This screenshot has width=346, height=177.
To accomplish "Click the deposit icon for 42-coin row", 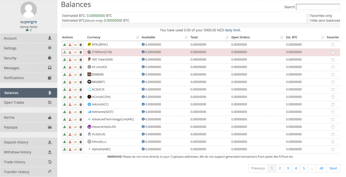I will coord(64,67).
